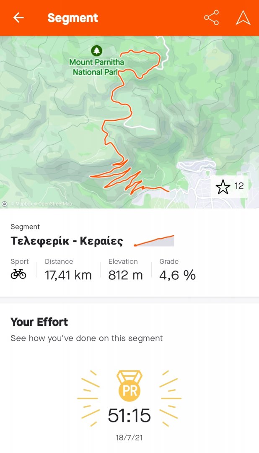Open the share segment icon
The height and width of the screenshot is (453, 259).
(x=211, y=18)
